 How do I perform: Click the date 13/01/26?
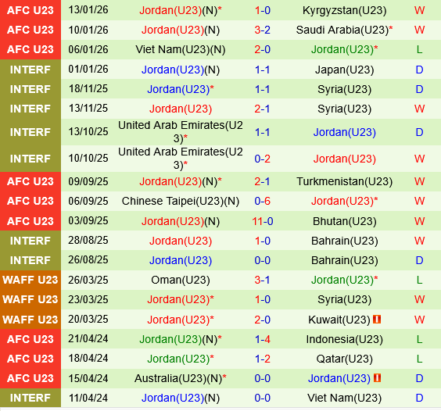[x=88, y=10]
